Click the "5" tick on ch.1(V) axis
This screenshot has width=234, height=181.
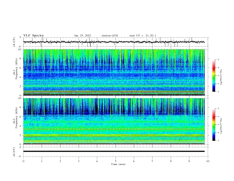coord(20,37)
